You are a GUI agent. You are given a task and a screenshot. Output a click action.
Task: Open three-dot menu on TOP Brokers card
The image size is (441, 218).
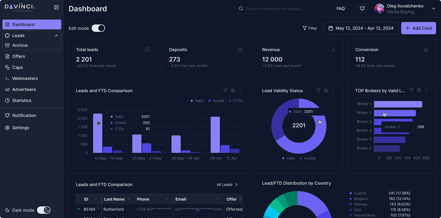point(426,90)
